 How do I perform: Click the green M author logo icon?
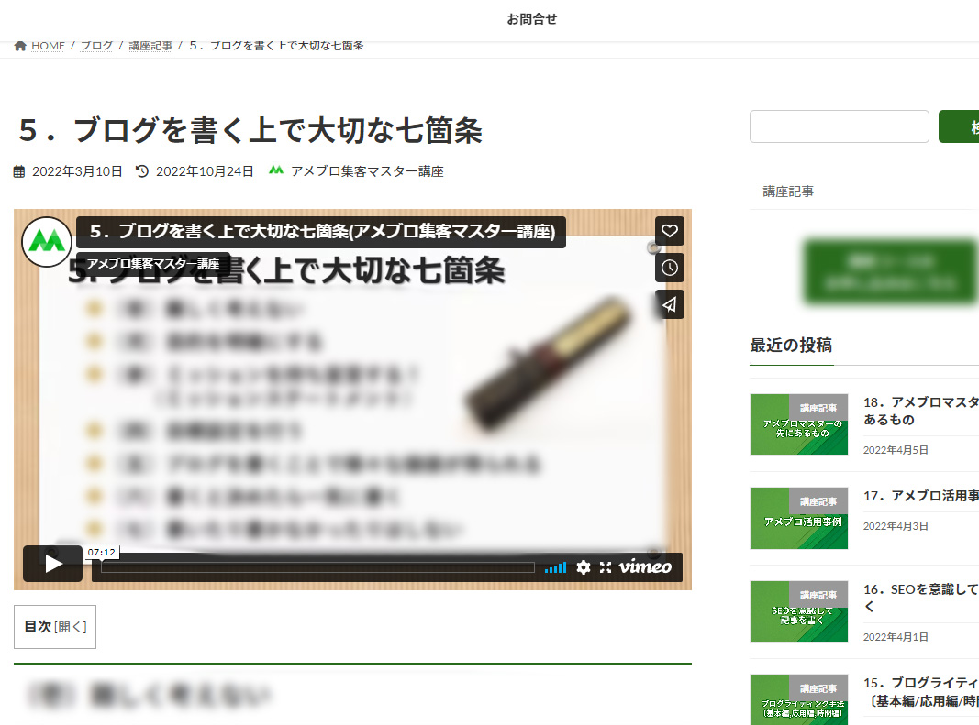276,170
